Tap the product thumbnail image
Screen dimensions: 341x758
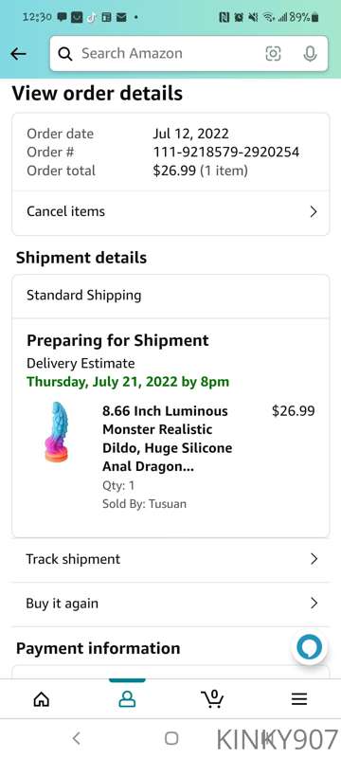pyautogui.click(x=56, y=432)
